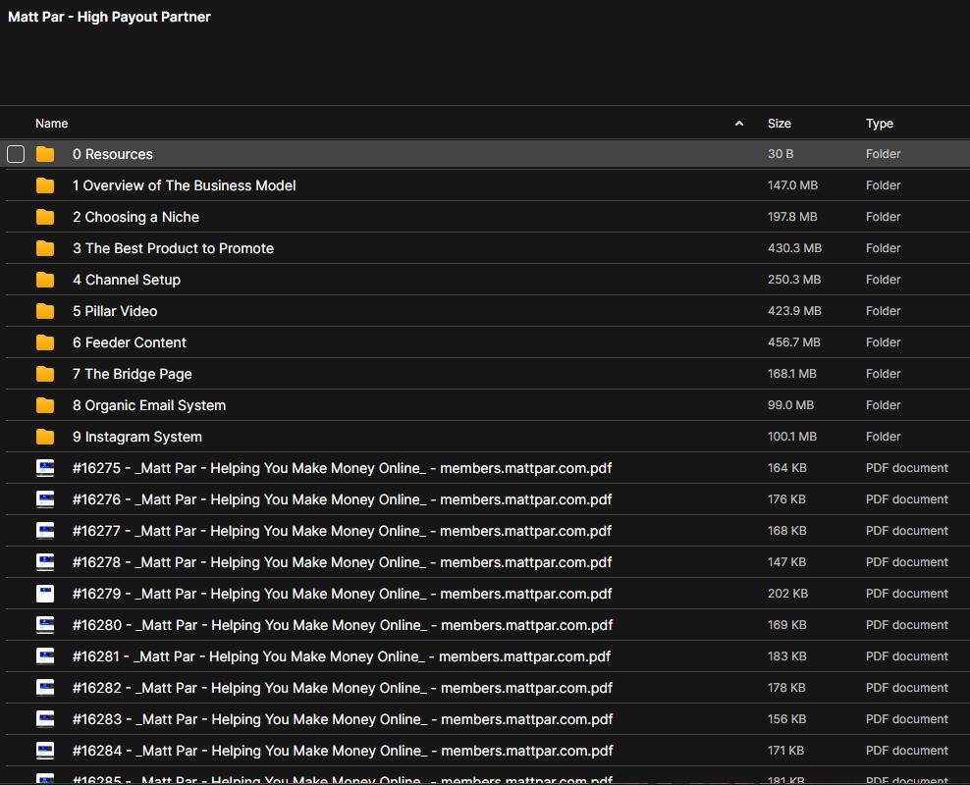The image size is (970, 785).
Task: Click the PDF icon for file #16283
Action: [45, 719]
